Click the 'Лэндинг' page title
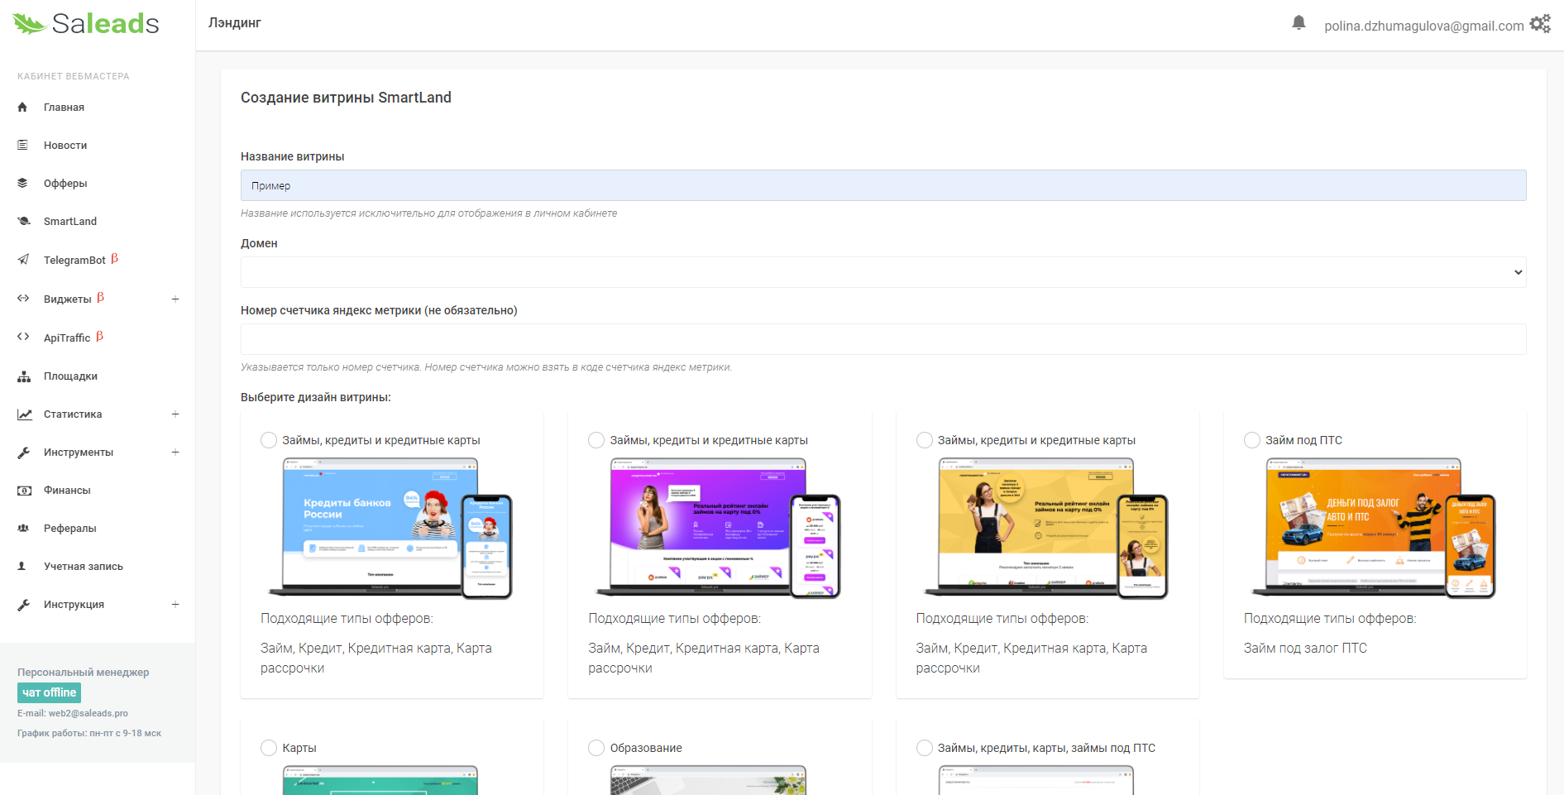 coord(235,23)
